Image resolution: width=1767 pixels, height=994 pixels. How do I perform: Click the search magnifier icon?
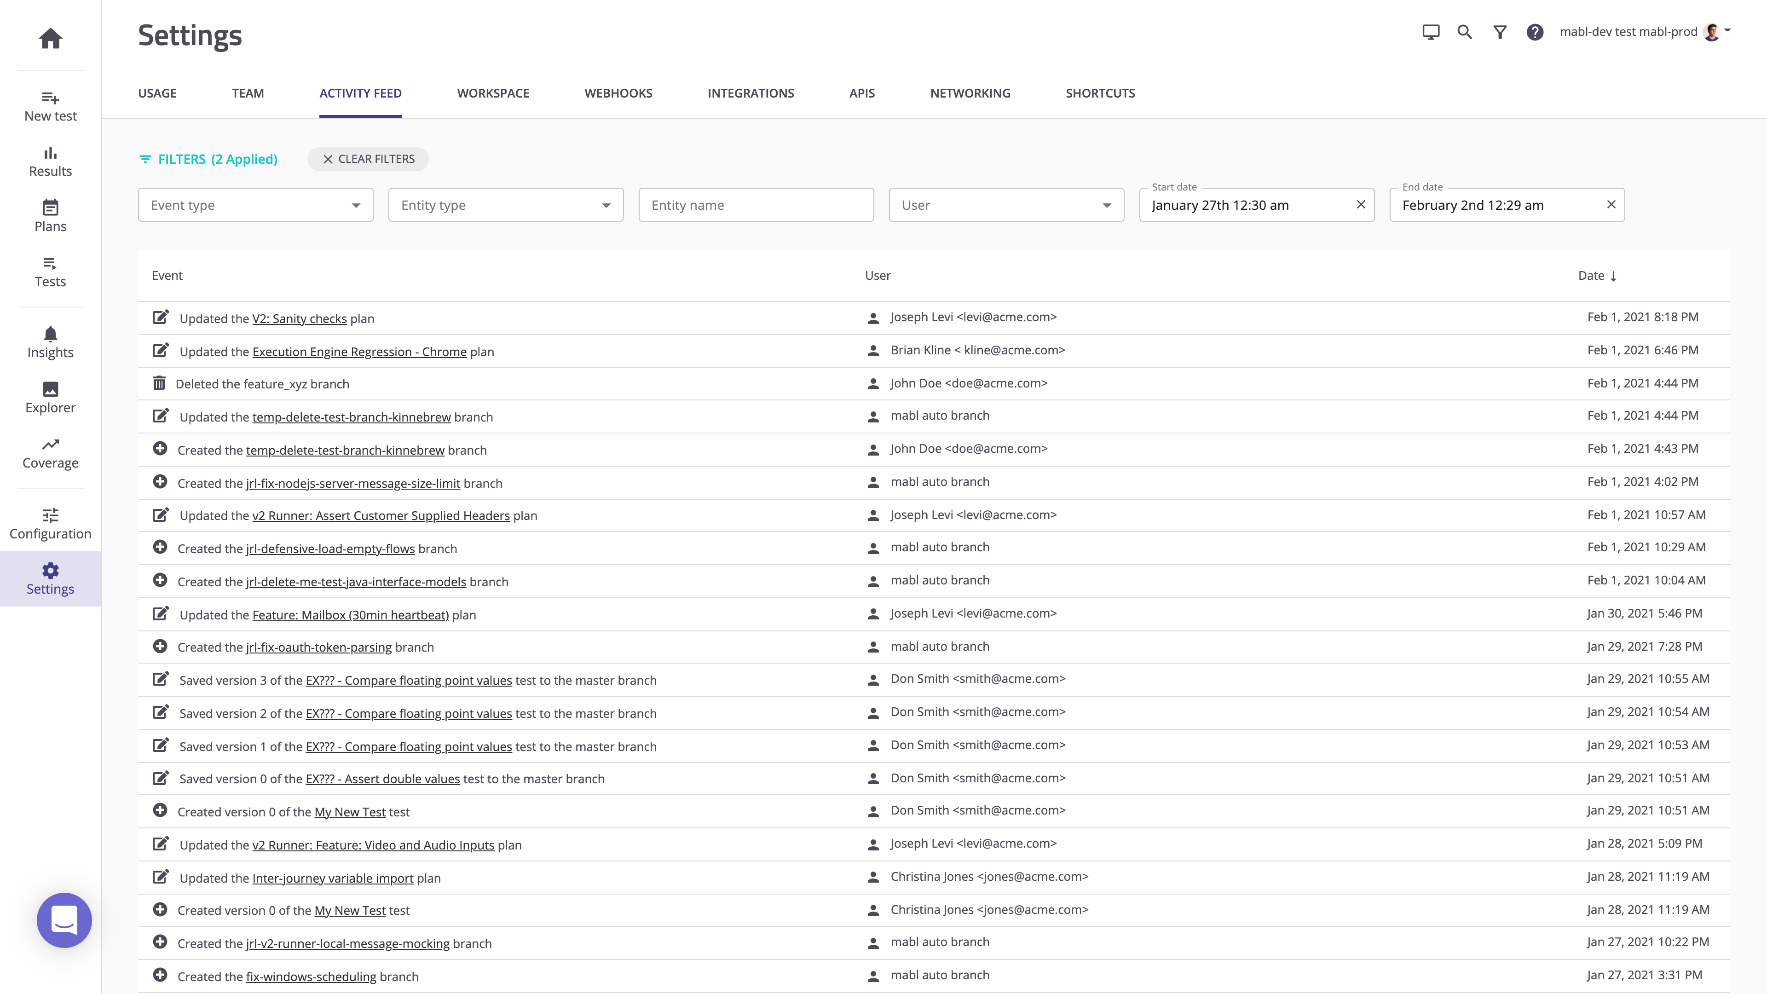pyautogui.click(x=1465, y=32)
